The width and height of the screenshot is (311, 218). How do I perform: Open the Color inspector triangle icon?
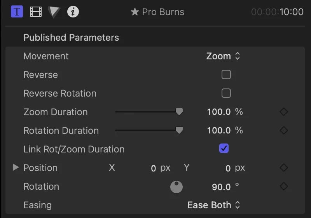tap(54, 12)
